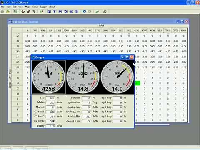Image resolution: width=200 pixels, height=150 pixels.
Task: Click the green logger line icon
Action: coord(97,12)
